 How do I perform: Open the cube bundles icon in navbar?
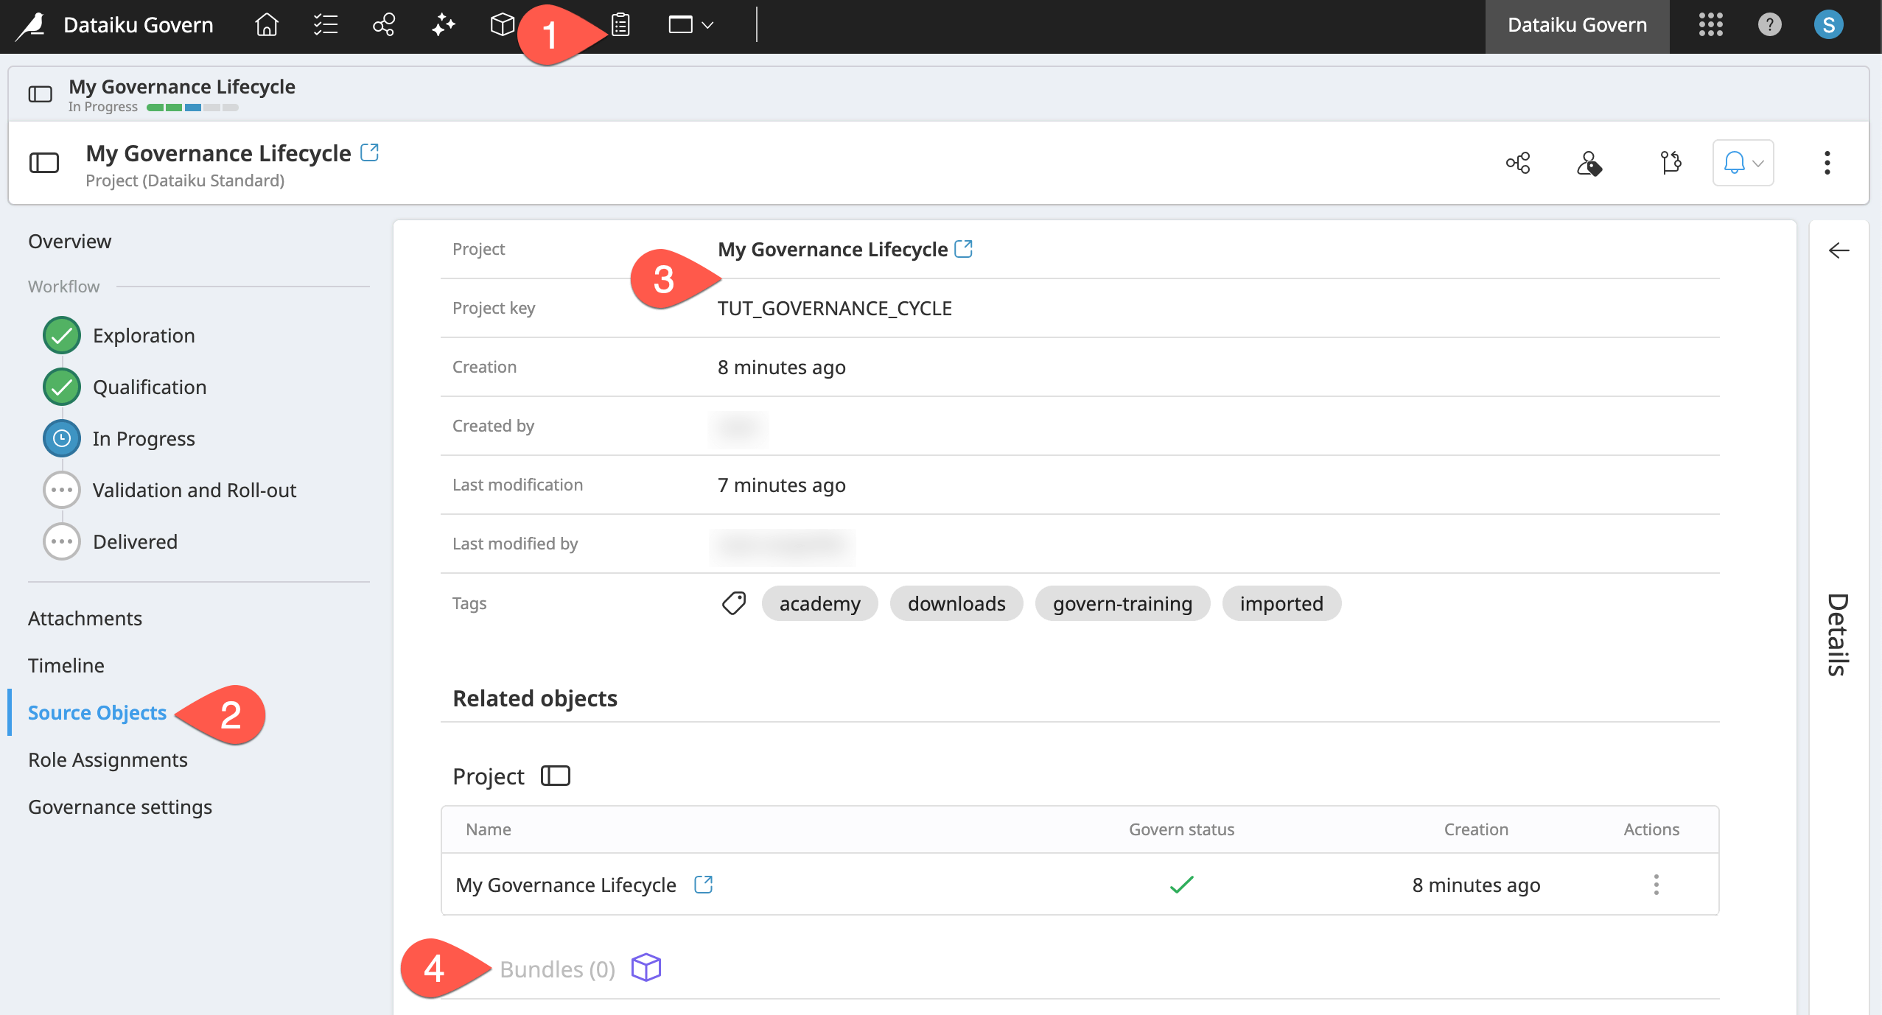503,25
